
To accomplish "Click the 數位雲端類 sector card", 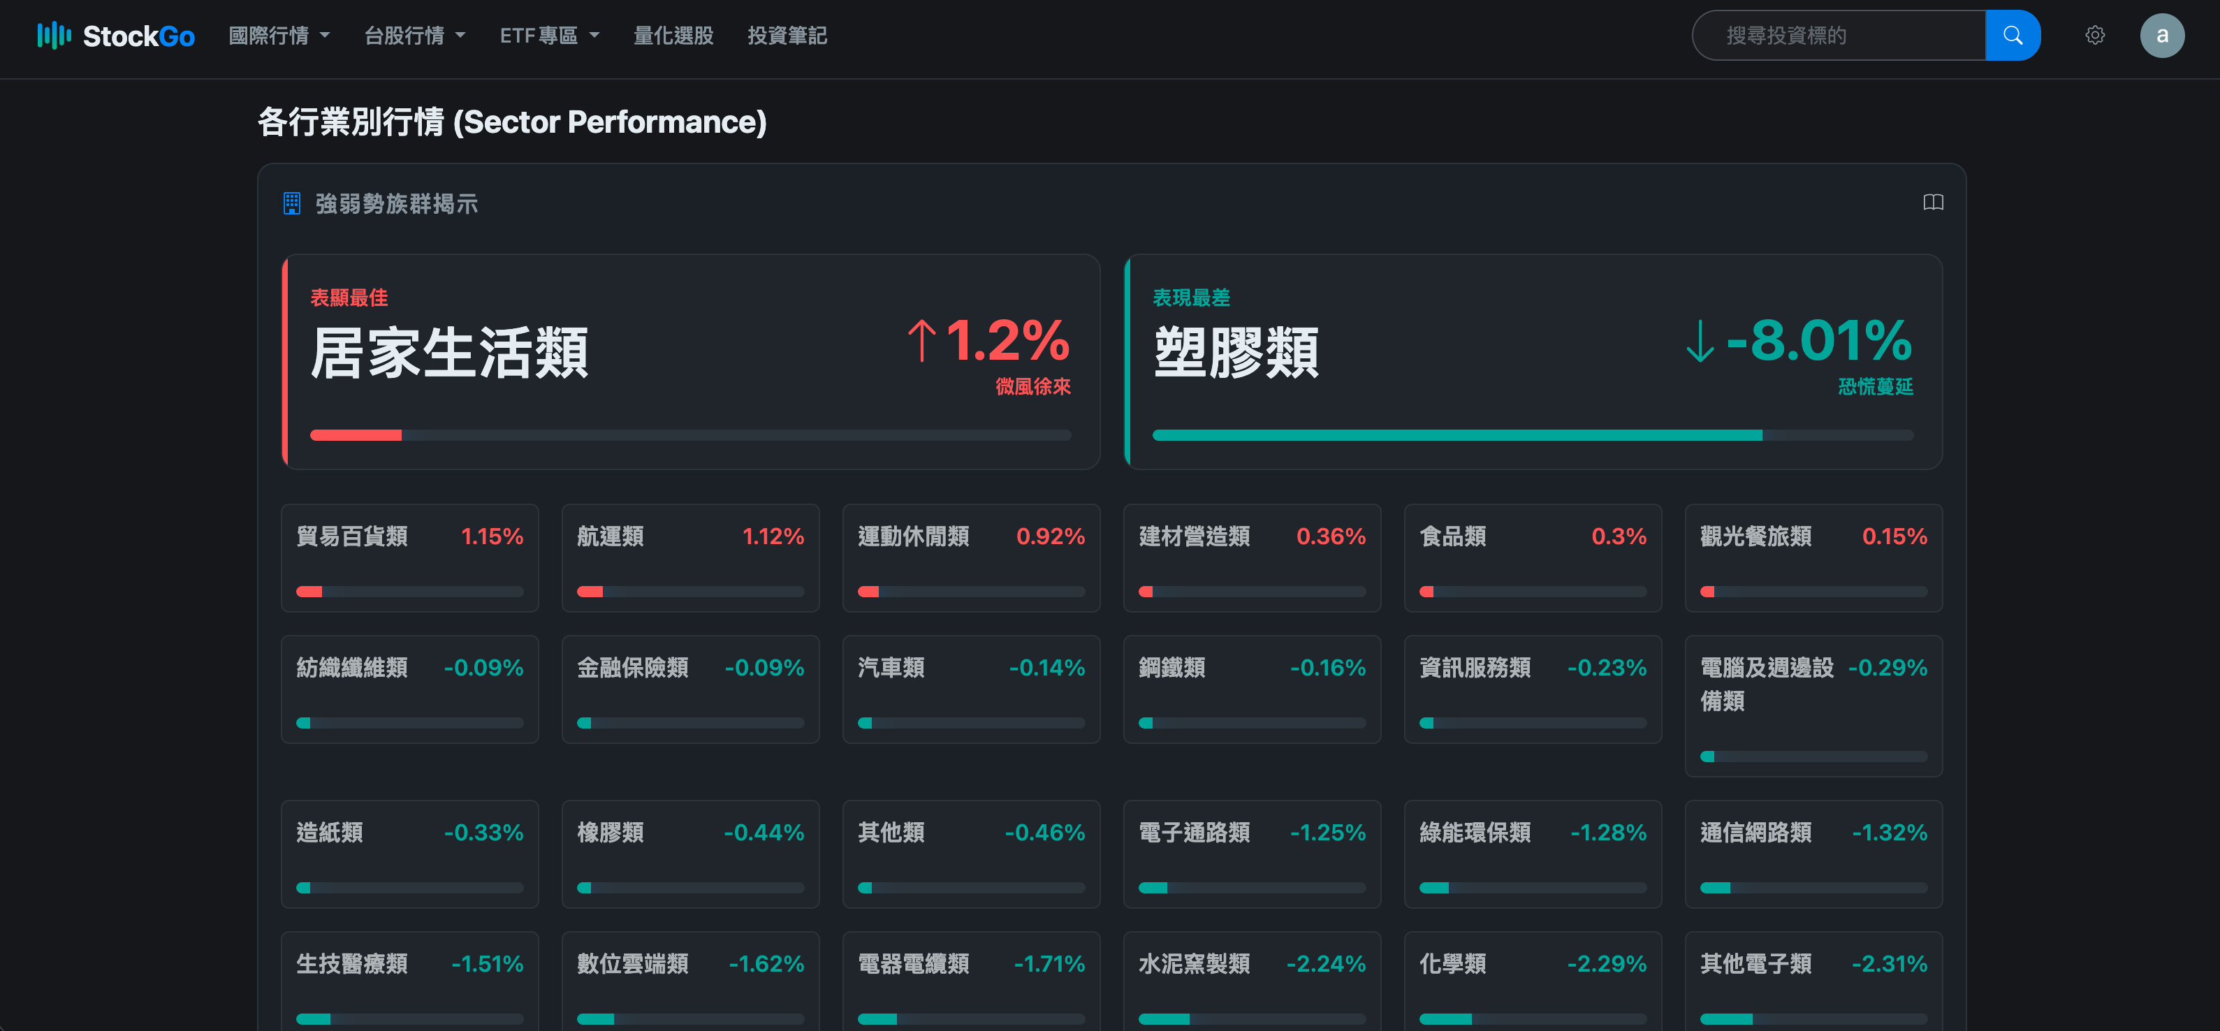I will point(690,981).
